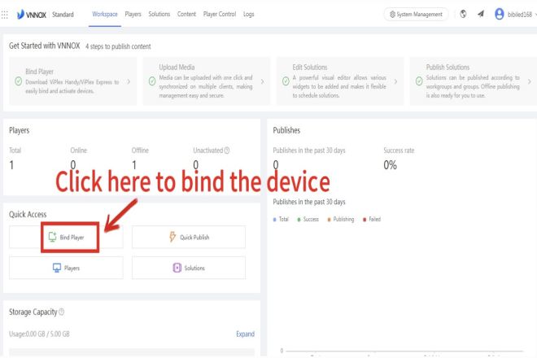
Task: Open the Edit Solutions step arrow
Action: pyautogui.click(x=395, y=81)
